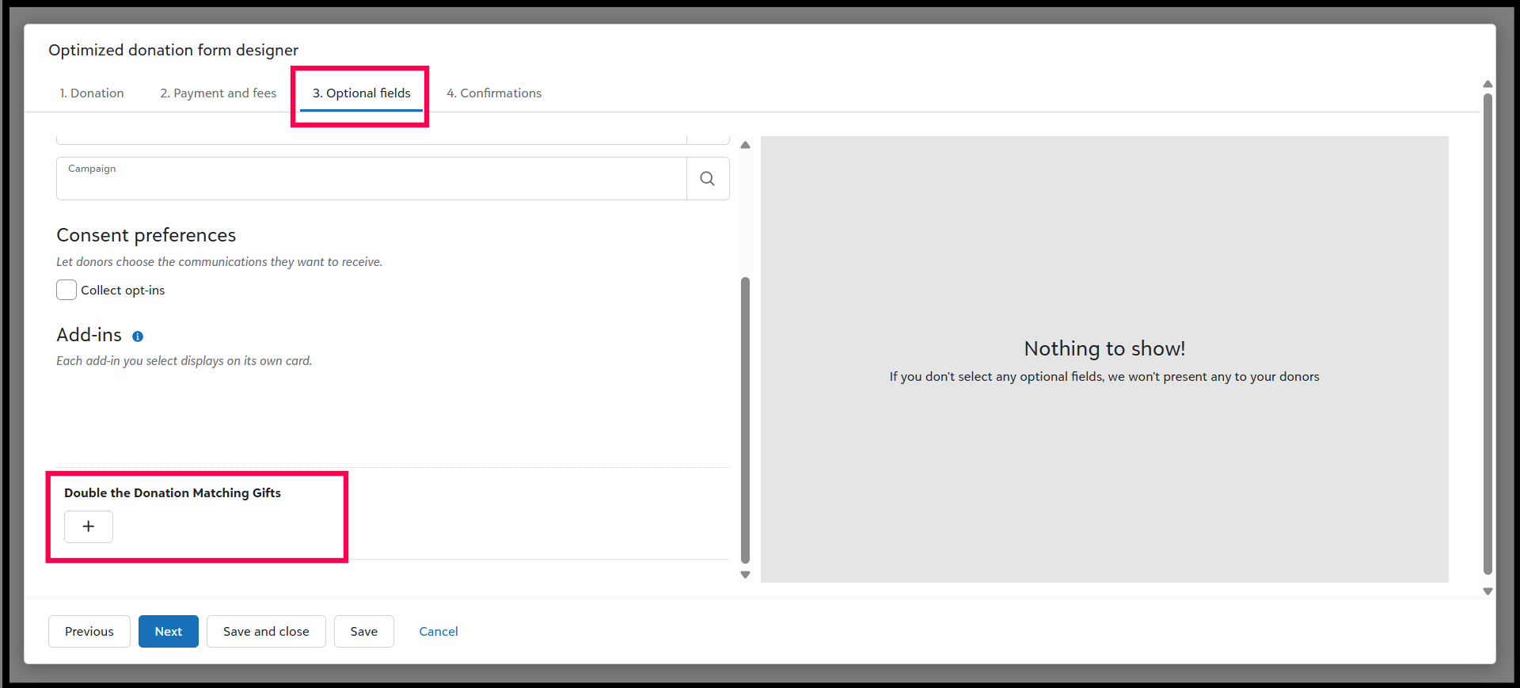Click the outer dialog scroll up arrow
Screen dimensions: 1520x688
1488,84
